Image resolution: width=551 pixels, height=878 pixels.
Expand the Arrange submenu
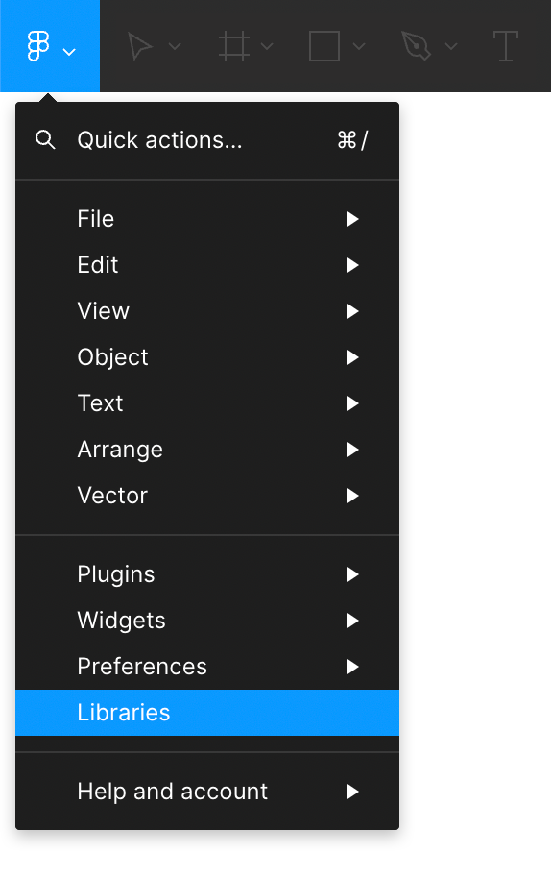tap(207, 450)
